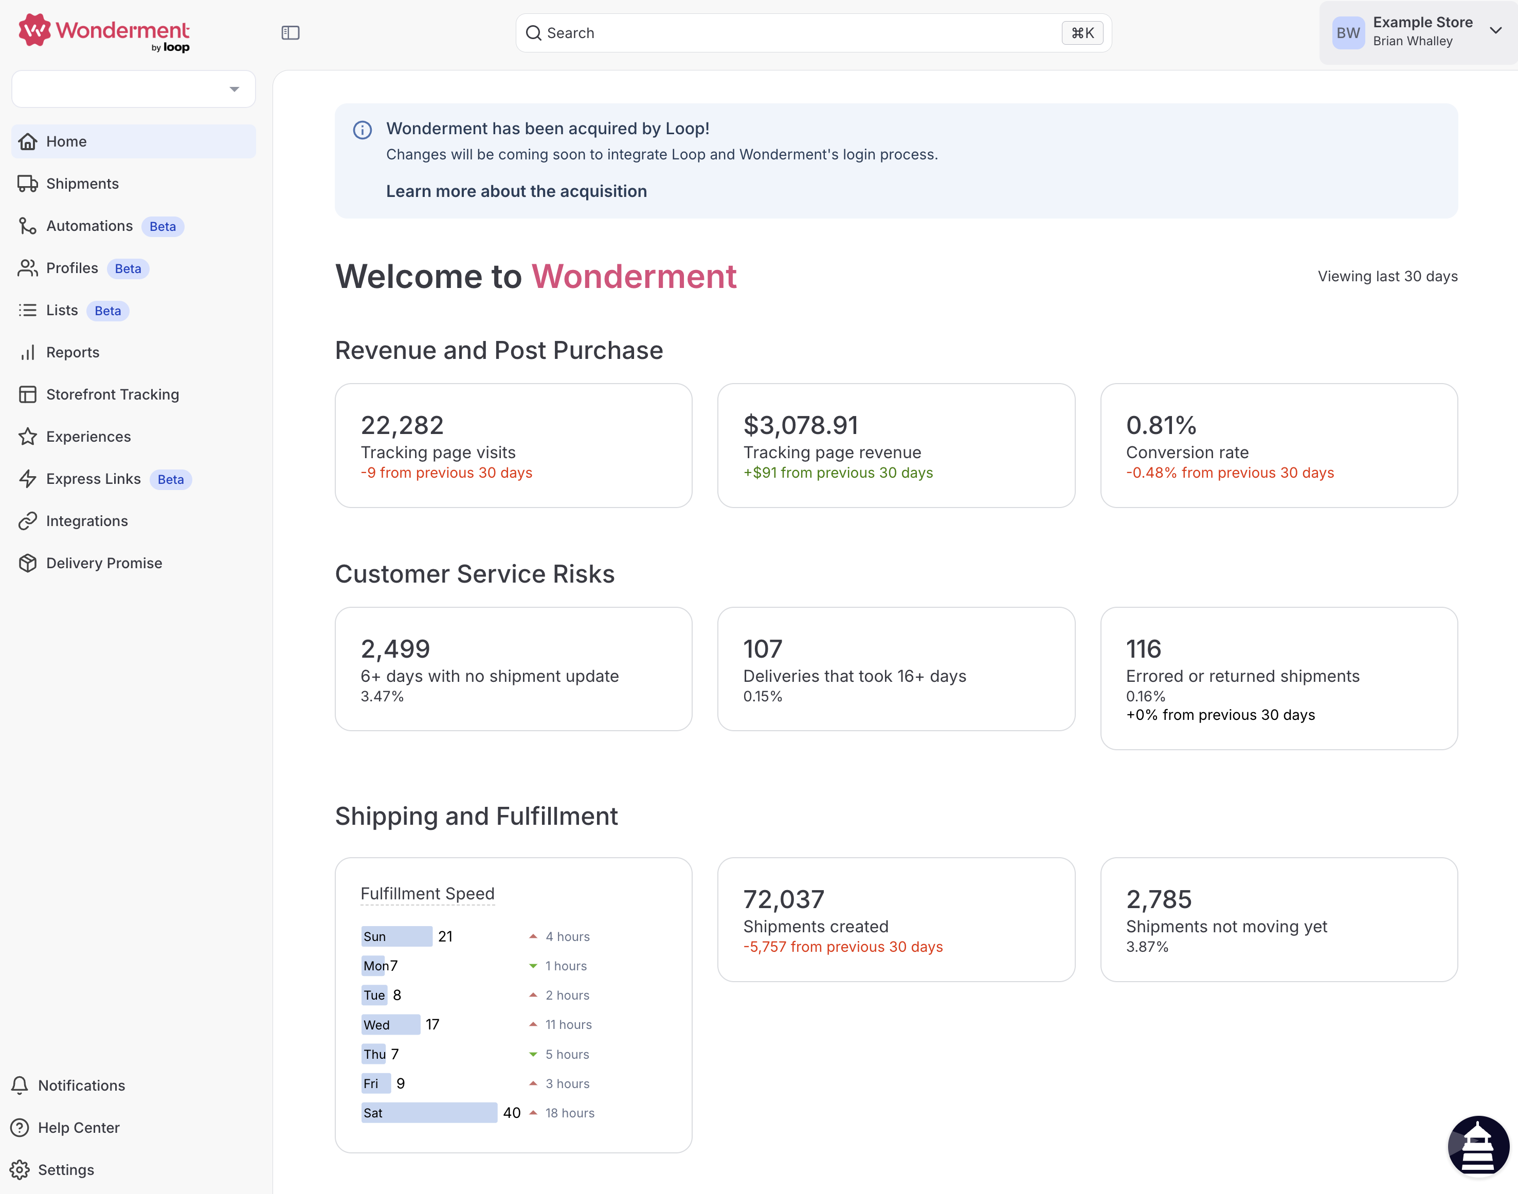Viewport: 1518px width, 1194px height.
Task: Click the Sun bar in Fulfillment Speed
Action: coord(396,936)
